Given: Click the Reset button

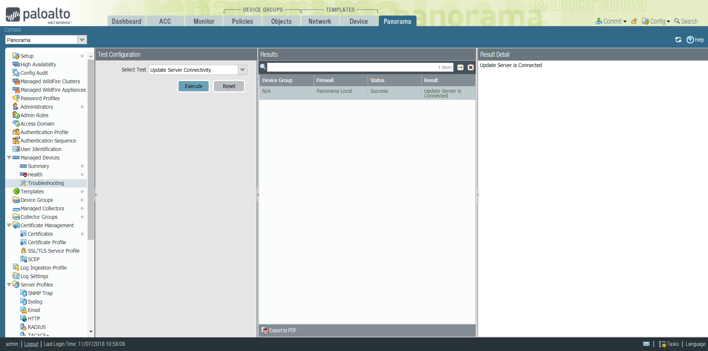Looking at the screenshot, I should 229,86.
